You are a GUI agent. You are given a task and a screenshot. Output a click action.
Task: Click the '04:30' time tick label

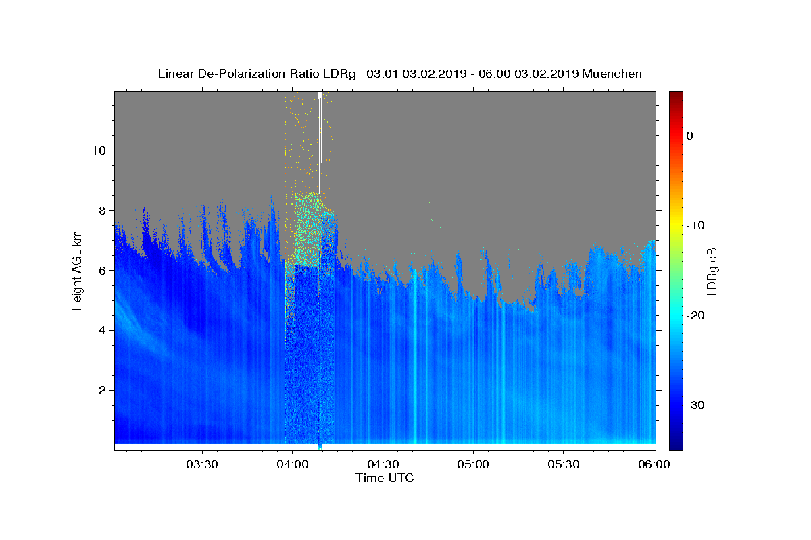click(383, 465)
